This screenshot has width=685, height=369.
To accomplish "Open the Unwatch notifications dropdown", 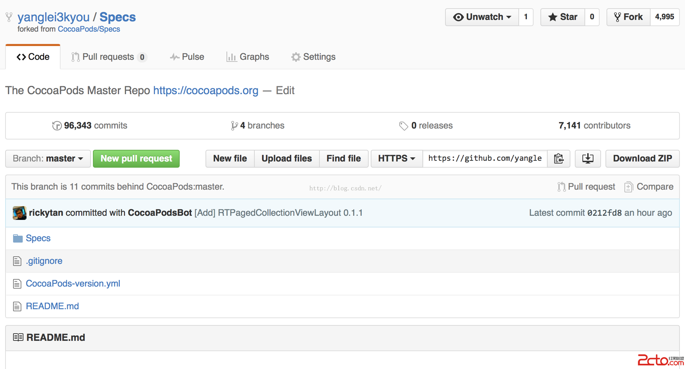I will click(x=482, y=17).
